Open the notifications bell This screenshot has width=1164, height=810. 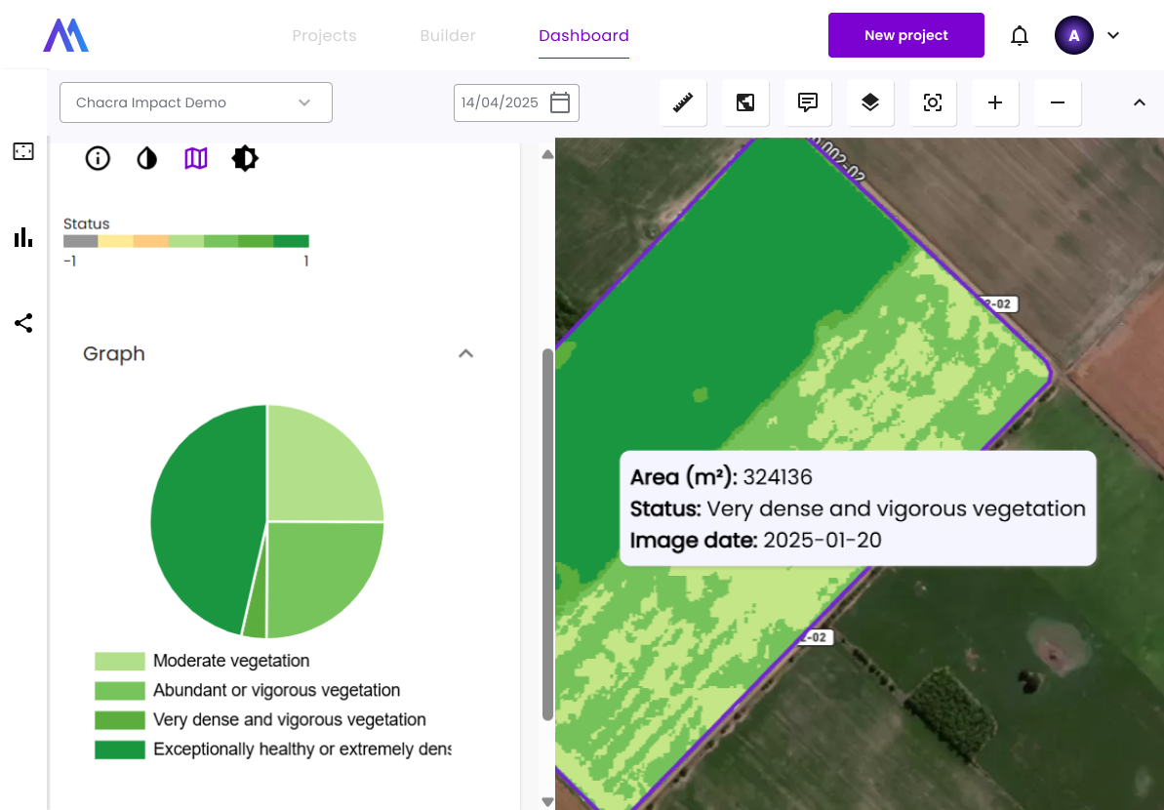point(1020,36)
